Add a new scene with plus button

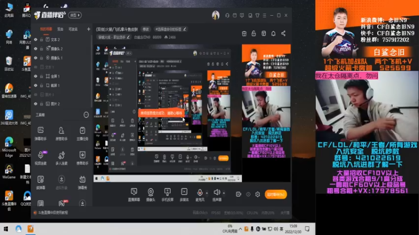click(x=89, y=29)
